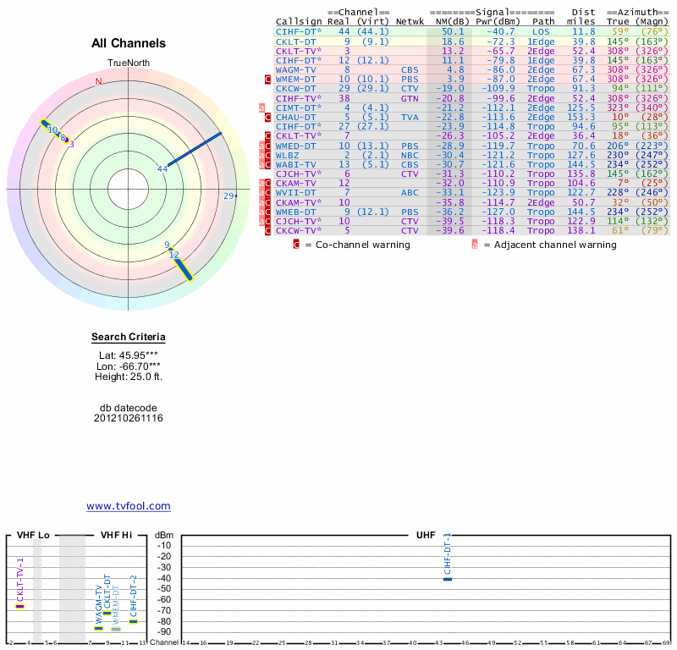
Task: Select the CKLT-TV-1 marker in VHF Lo chart
Action: point(20,606)
